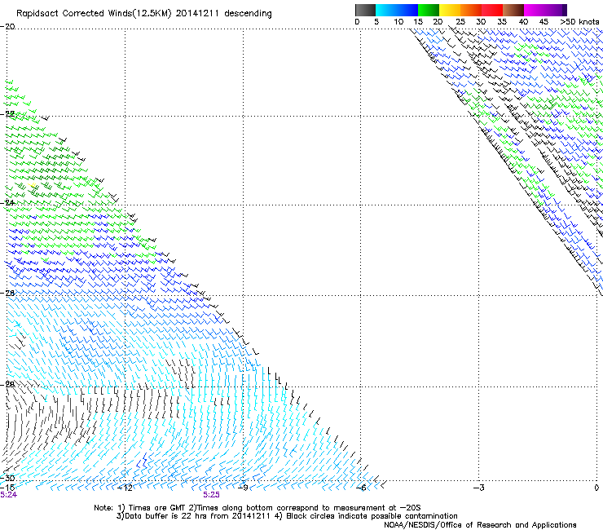Image resolution: width=603 pixels, height=530 pixels.
Task: Click the latitude label '-24' on left axis
Action: coord(7,202)
